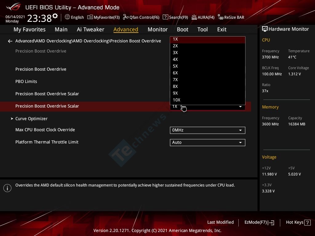Click the Hardware Monitor display icon

pyautogui.click(x=265, y=29)
